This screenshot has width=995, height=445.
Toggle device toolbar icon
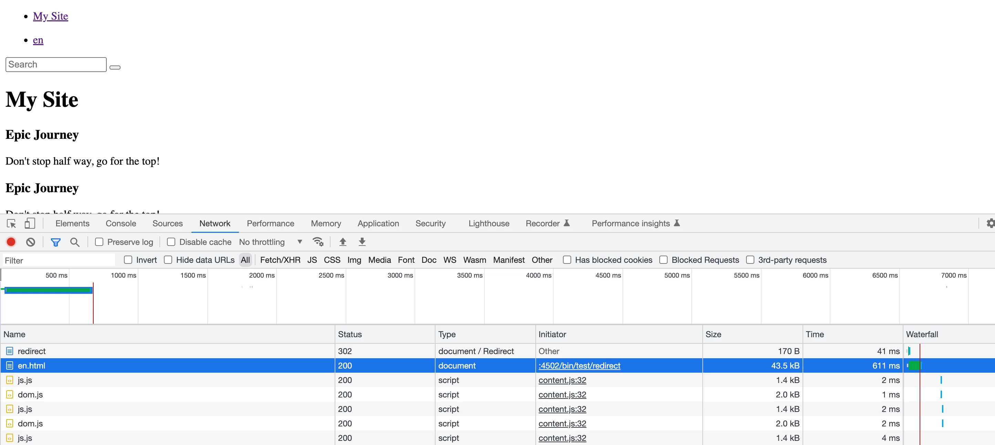click(x=30, y=224)
